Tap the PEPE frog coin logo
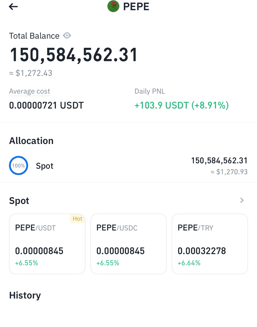The height and width of the screenshot is (327, 257). click(x=113, y=6)
